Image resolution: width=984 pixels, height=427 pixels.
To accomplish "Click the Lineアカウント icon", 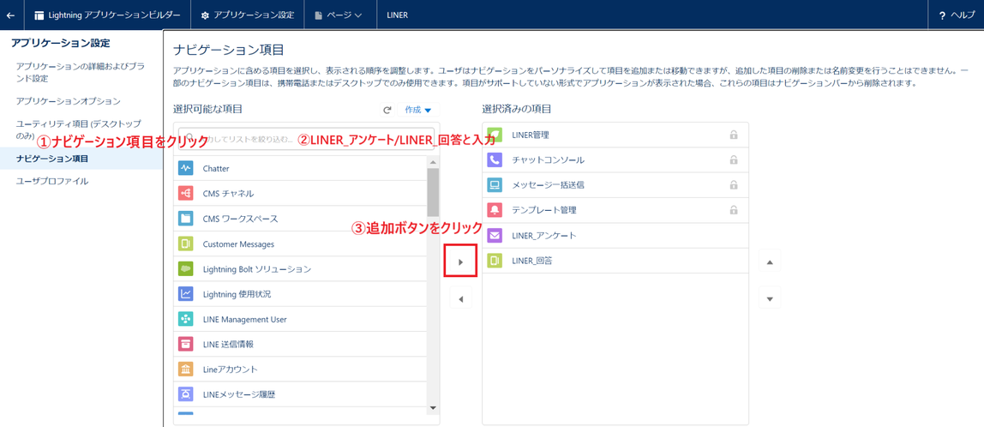I will (x=186, y=370).
